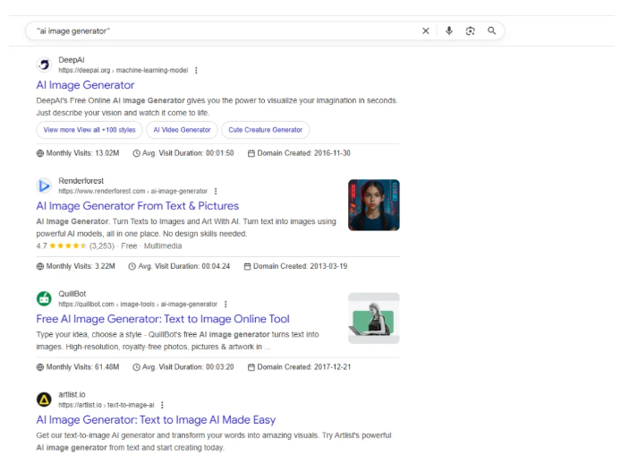Image resolution: width=638 pixels, height=456 pixels.
Task: Click the DeepAI site favicon
Action: coord(44,65)
